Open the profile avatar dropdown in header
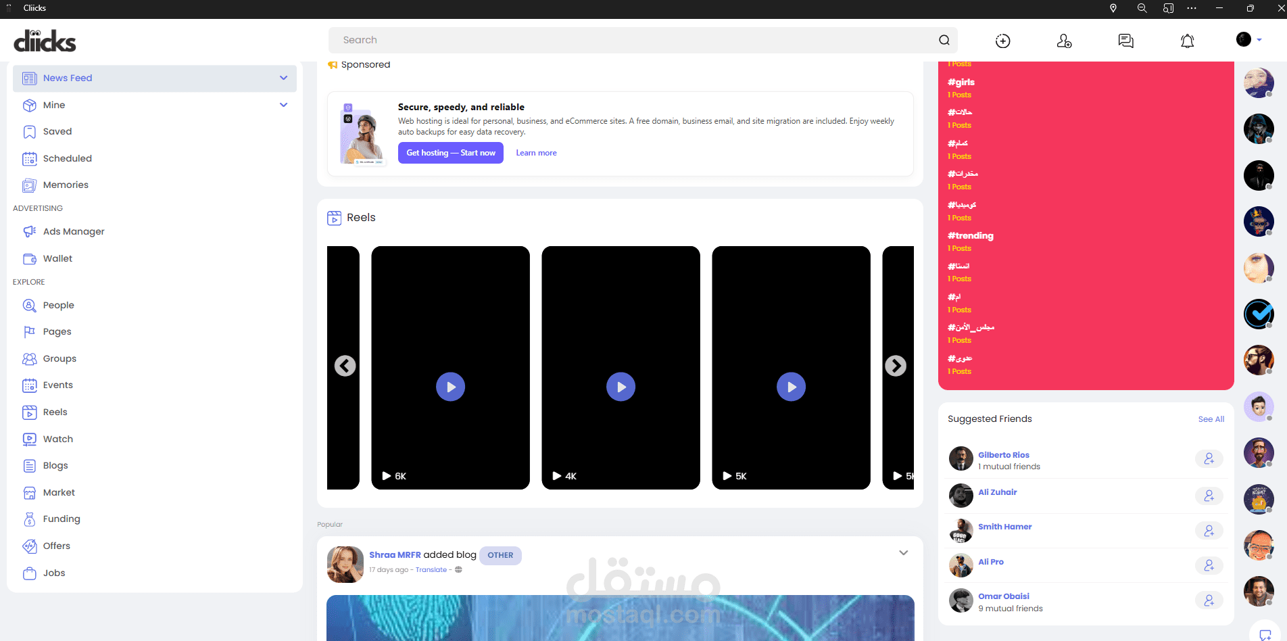Image resolution: width=1287 pixels, height=641 pixels. (1248, 39)
